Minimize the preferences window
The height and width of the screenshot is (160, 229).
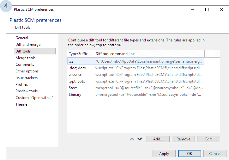coord(193,9)
